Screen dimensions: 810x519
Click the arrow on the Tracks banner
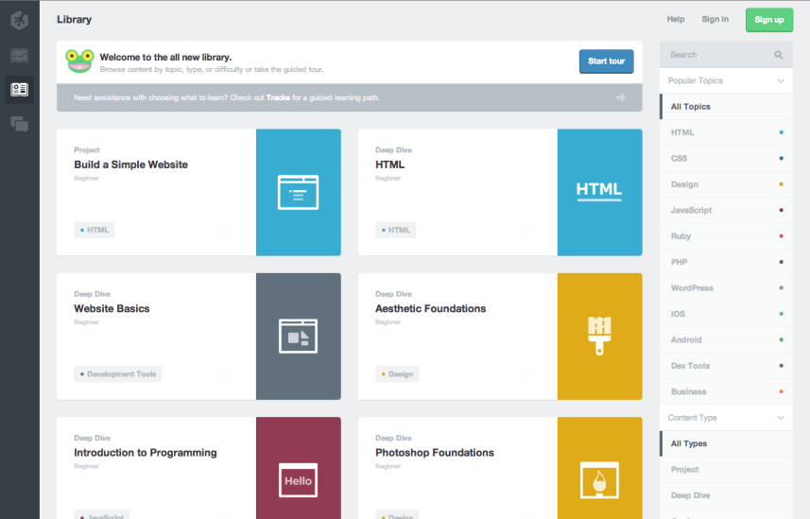click(x=620, y=97)
